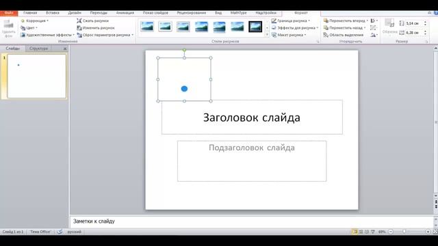Open Эффекты для рисунка dropdown
The width and height of the screenshot is (438, 246).
(x=295, y=28)
